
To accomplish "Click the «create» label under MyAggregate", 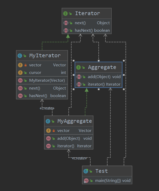I will click(x=79, y=158).
